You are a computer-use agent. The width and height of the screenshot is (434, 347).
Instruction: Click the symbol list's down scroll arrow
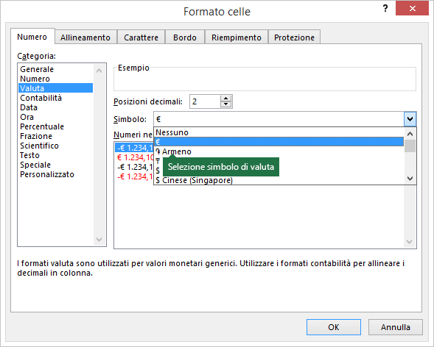(x=410, y=179)
